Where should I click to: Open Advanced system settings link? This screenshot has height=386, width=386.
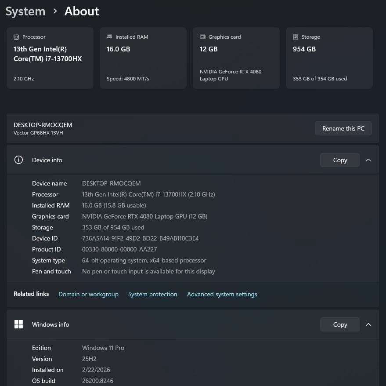click(222, 294)
